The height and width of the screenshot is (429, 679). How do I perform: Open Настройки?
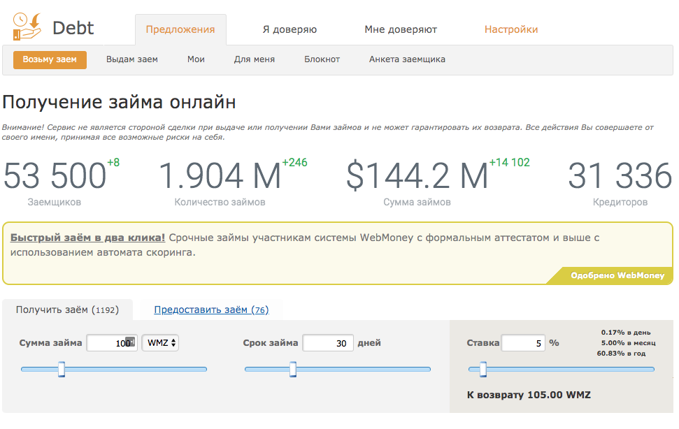512,30
